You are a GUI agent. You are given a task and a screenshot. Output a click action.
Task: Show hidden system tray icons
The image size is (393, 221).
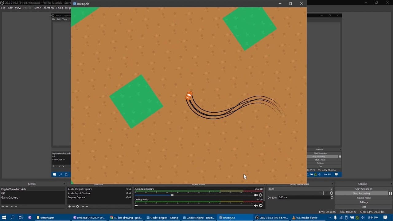tap(330, 218)
